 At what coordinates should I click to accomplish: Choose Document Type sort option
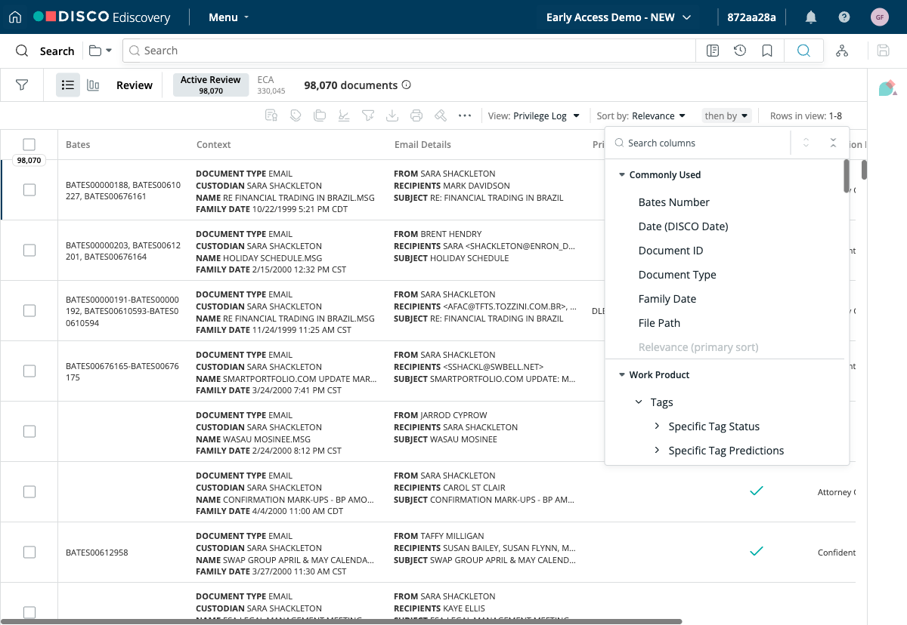pyautogui.click(x=677, y=275)
